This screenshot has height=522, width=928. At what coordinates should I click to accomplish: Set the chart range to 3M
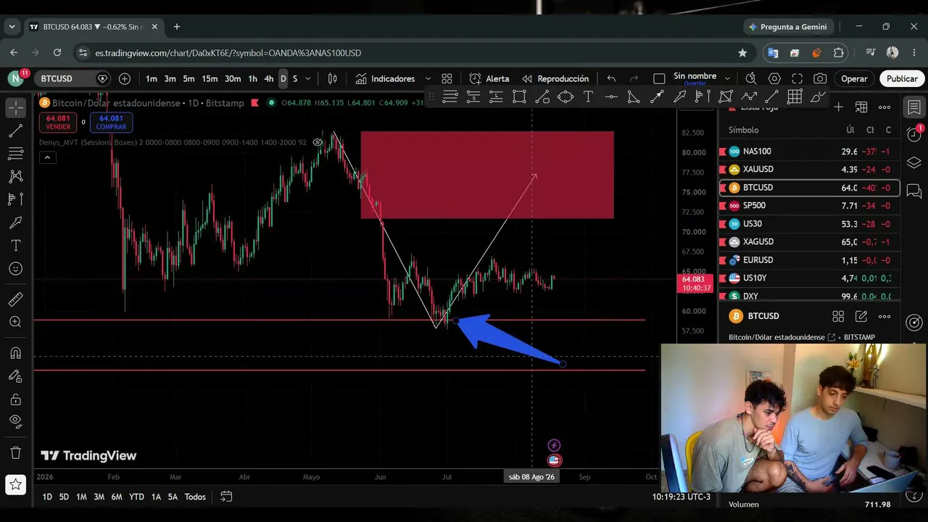[x=99, y=497]
